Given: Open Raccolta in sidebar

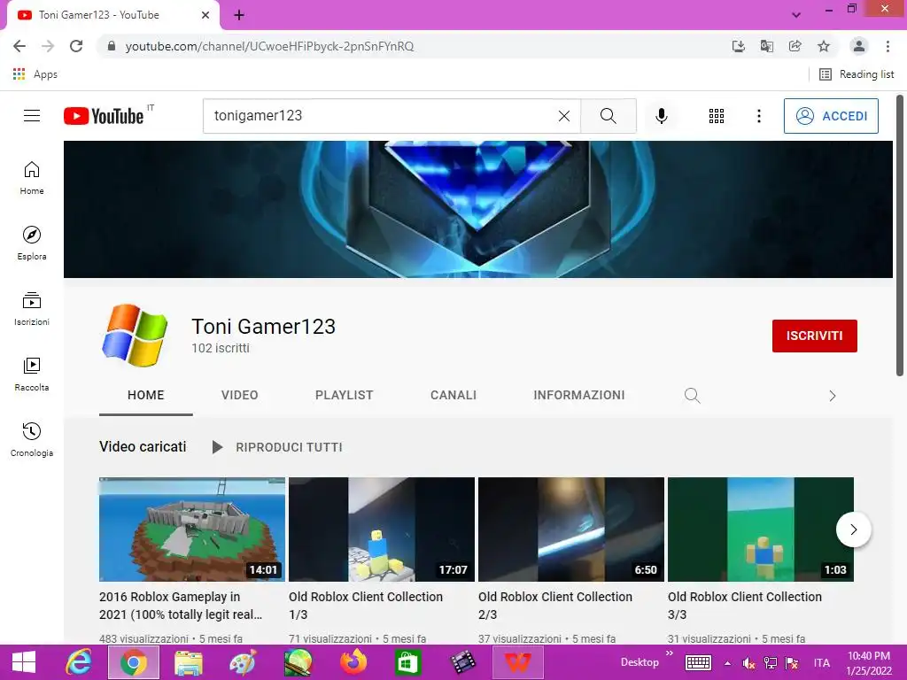Looking at the screenshot, I should click(x=32, y=375).
